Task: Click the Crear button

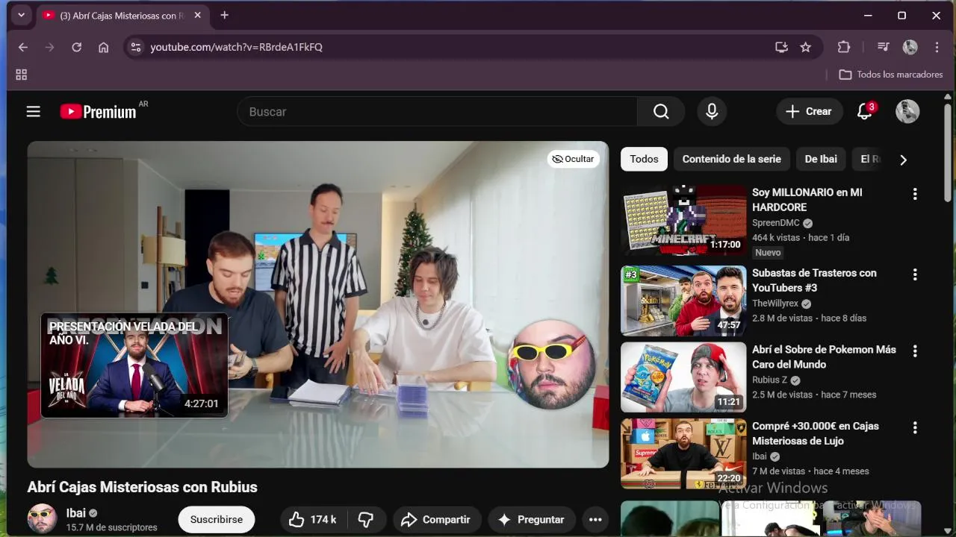Action: coord(809,112)
